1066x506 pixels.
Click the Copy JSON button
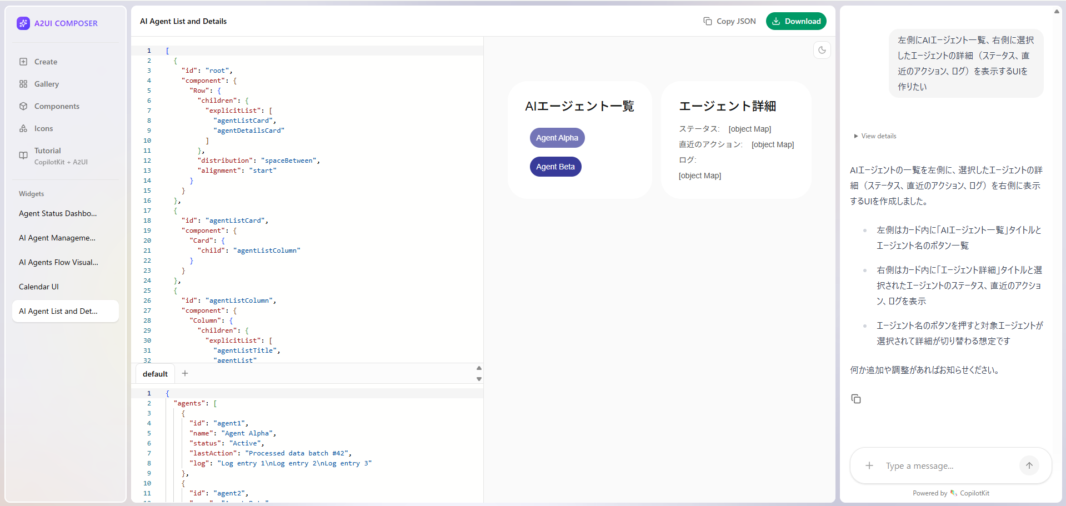[x=729, y=21]
